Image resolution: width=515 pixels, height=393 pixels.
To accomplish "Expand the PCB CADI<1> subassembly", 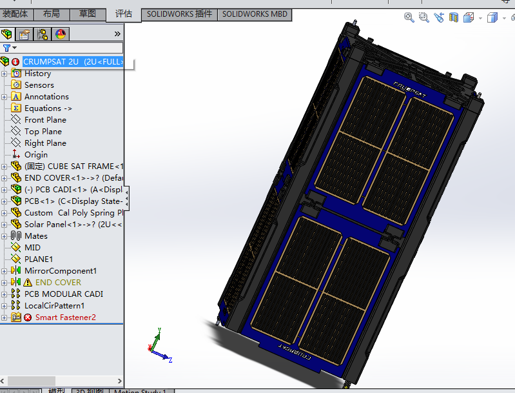I will 4,190.
